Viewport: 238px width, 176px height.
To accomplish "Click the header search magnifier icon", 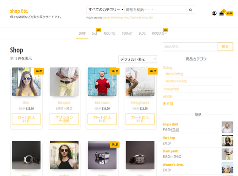I will coord(191,10).
